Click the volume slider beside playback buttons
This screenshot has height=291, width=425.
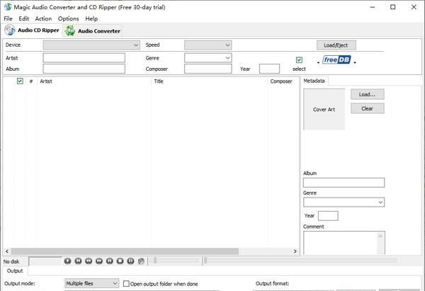coord(174,261)
